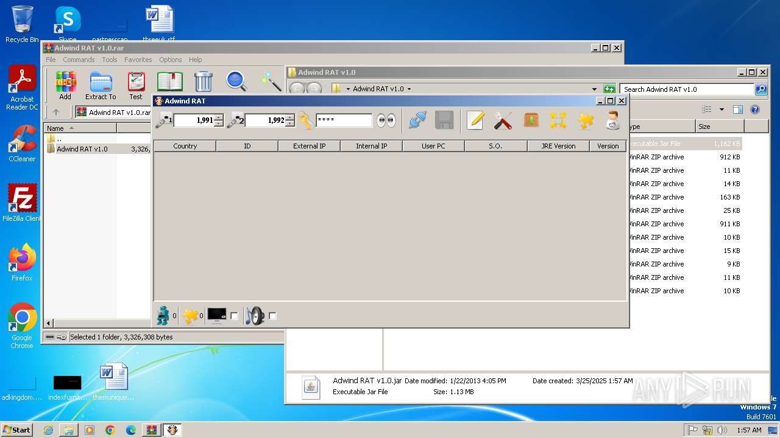The width and height of the screenshot is (780, 438).
Task: Click the S.O. column header
Action: 495,146
